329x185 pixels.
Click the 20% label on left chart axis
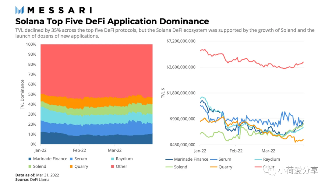coord(32,124)
